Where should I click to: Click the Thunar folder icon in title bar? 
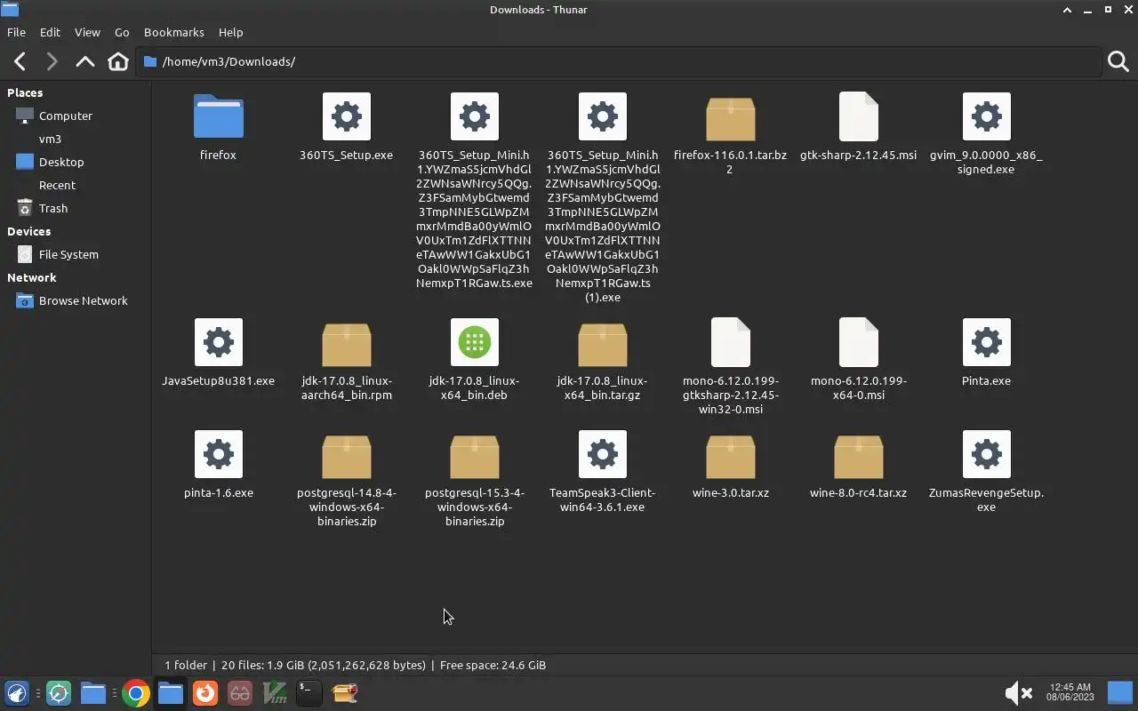[x=10, y=10]
